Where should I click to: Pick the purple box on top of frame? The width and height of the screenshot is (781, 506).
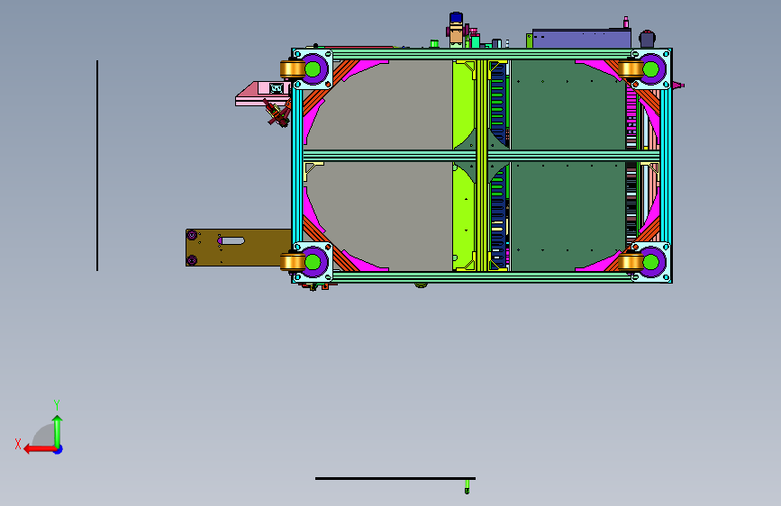(x=581, y=39)
